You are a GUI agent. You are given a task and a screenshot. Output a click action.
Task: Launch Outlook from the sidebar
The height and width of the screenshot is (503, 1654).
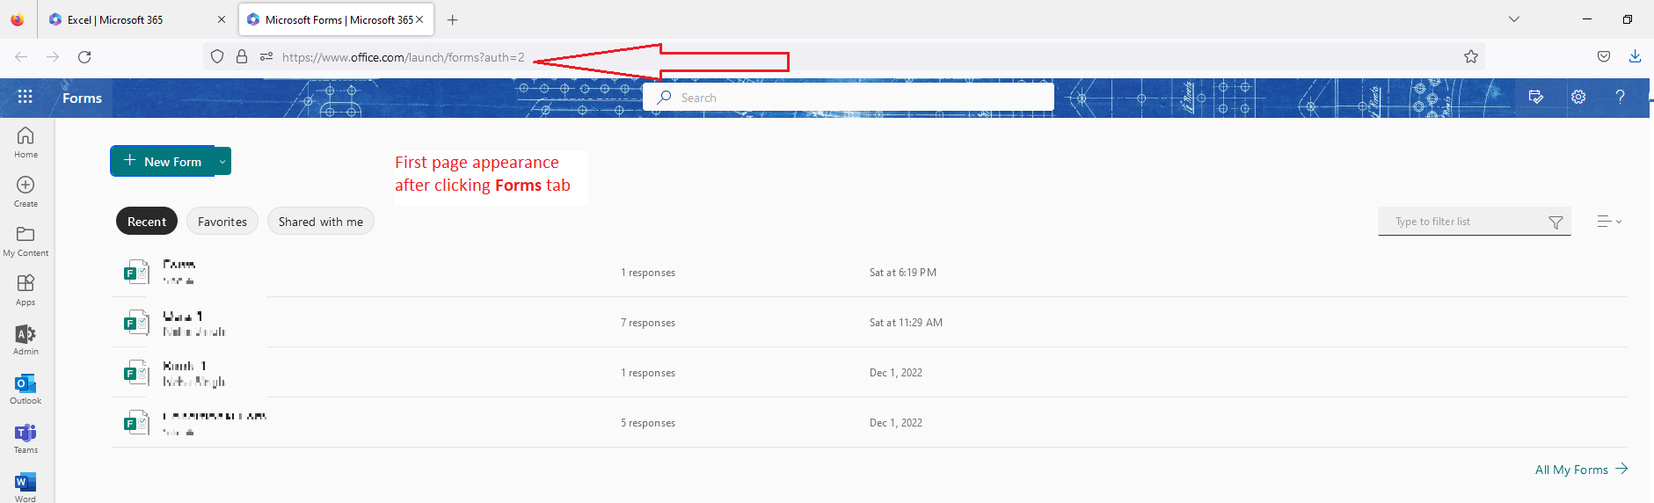pyautogui.click(x=26, y=388)
